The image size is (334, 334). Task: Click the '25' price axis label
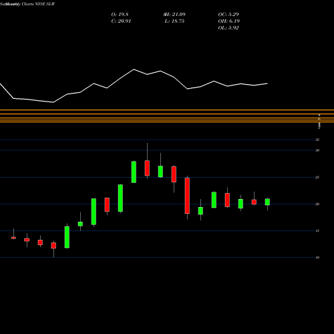(317, 178)
